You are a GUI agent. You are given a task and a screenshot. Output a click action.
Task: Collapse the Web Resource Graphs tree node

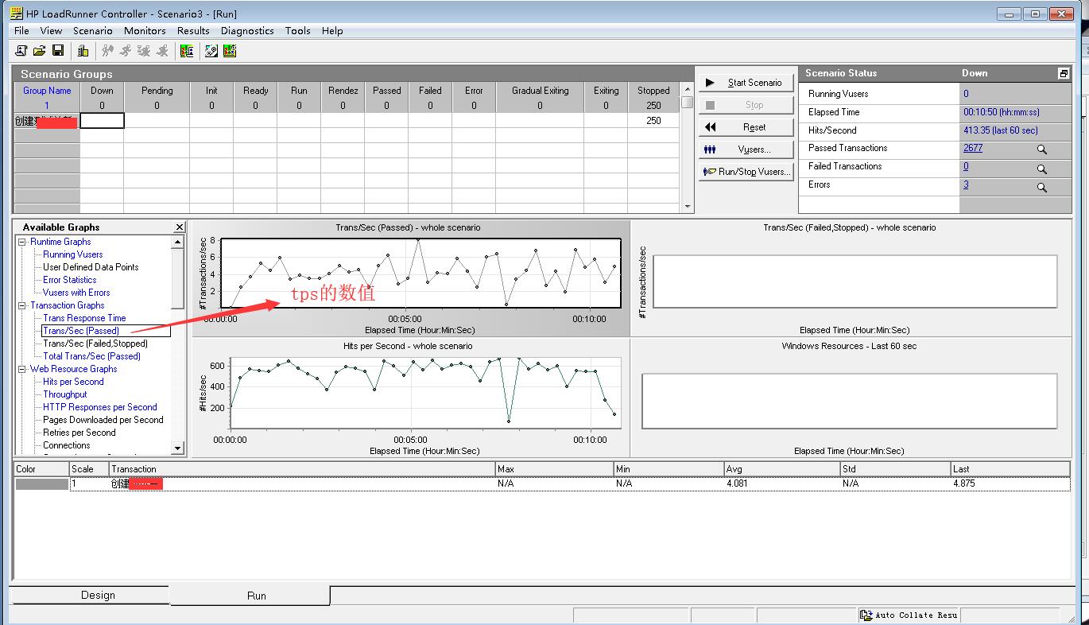pyautogui.click(x=22, y=369)
